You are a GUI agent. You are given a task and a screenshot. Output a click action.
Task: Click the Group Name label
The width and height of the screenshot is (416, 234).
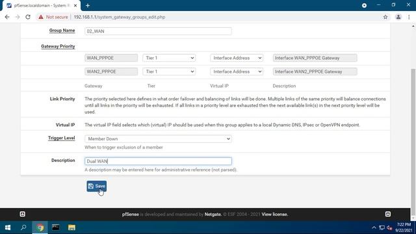coord(62,31)
